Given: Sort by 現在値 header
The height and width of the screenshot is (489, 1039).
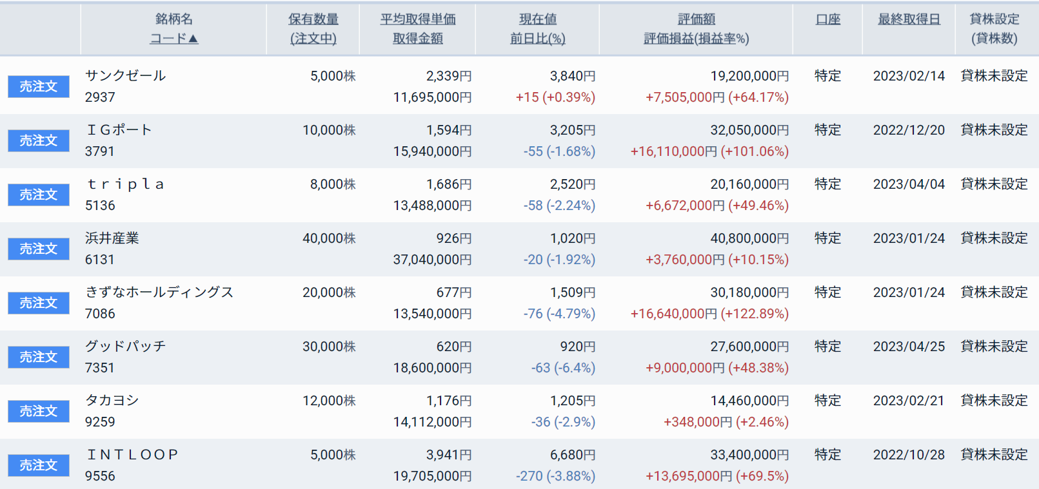Looking at the screenshot, I should pos(538,19).
